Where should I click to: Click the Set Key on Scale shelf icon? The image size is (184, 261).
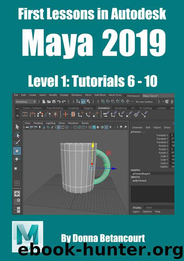coord(96,114)
